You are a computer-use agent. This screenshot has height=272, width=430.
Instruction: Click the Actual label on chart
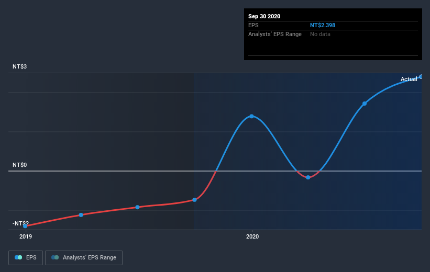point(409,79)
